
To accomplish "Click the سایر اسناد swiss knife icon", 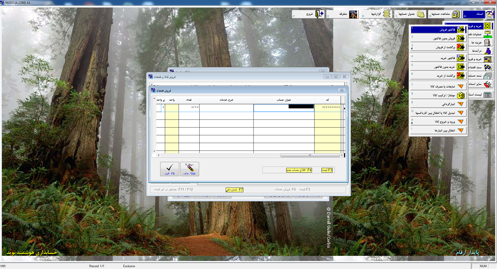I will (488, 84).
